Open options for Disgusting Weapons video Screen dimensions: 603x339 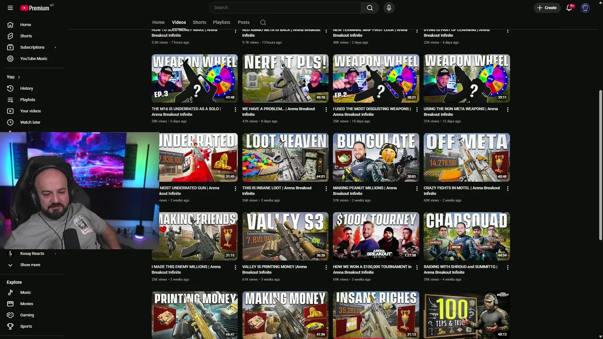pyautogui.click(x=416, y=109)
